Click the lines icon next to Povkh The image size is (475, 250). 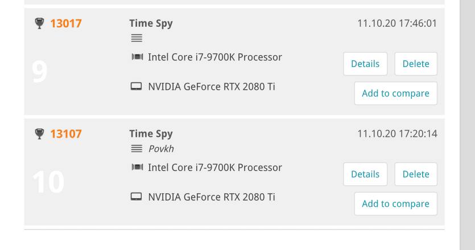tap(137, 149)
